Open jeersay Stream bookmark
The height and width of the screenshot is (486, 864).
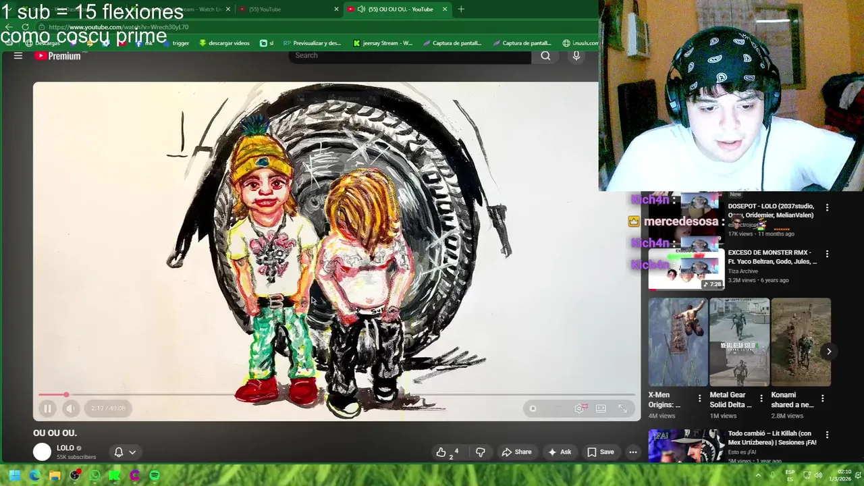tap(383, 43)
